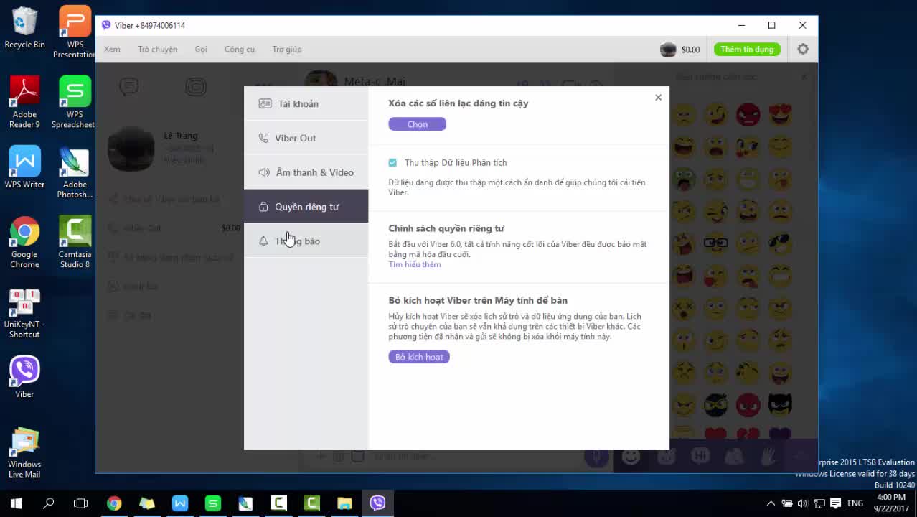Open Viber settings gear icon
This screenshot has width=917, height=517.
pos(803,50)
